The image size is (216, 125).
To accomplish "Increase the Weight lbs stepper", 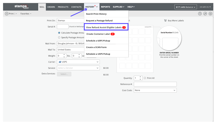I will tap(64, 55).
